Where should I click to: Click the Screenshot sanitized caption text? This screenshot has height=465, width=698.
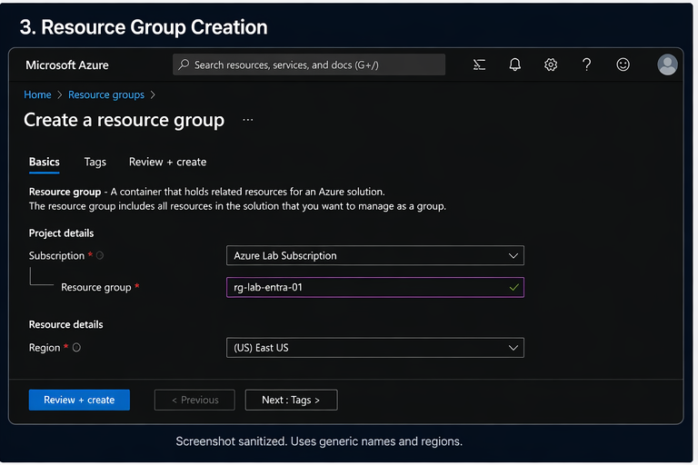tap(319, 441)
